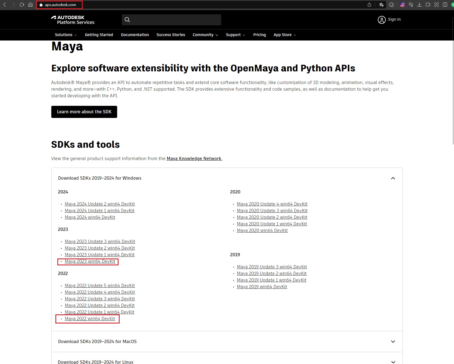Toggle the split view sidebar icon
Viewport: 454px width, 364px height.
(445, 5)
